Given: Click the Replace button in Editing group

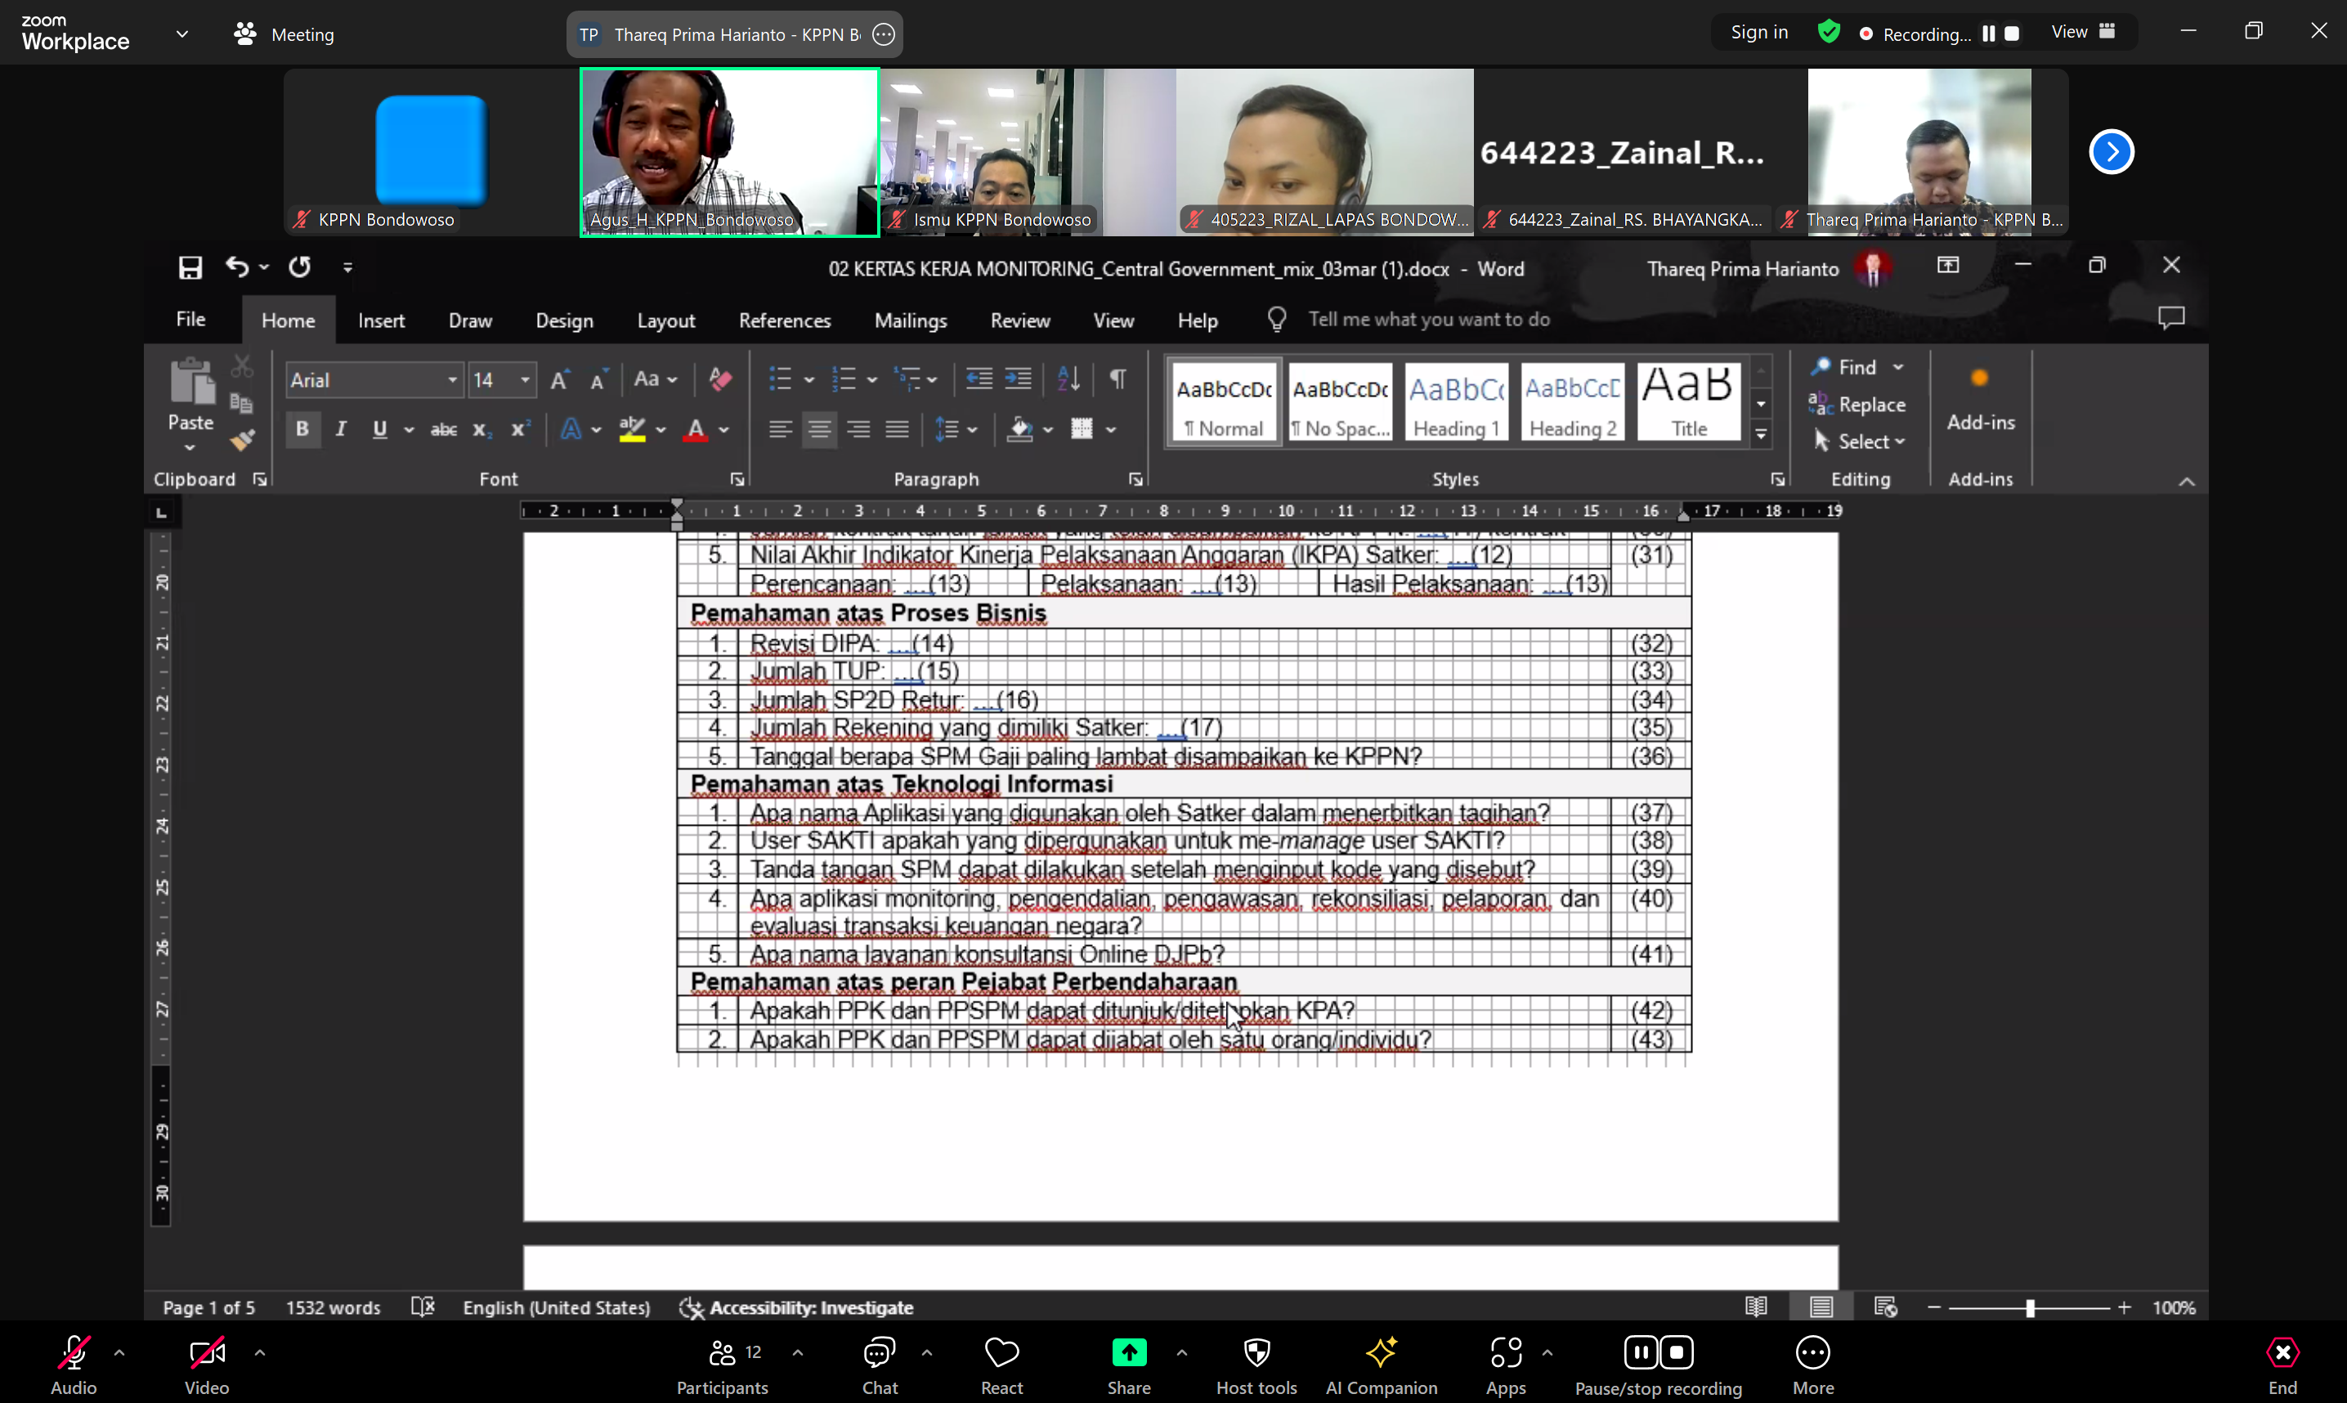Looking at the screenshot, I should click(x=1857, y=405).
